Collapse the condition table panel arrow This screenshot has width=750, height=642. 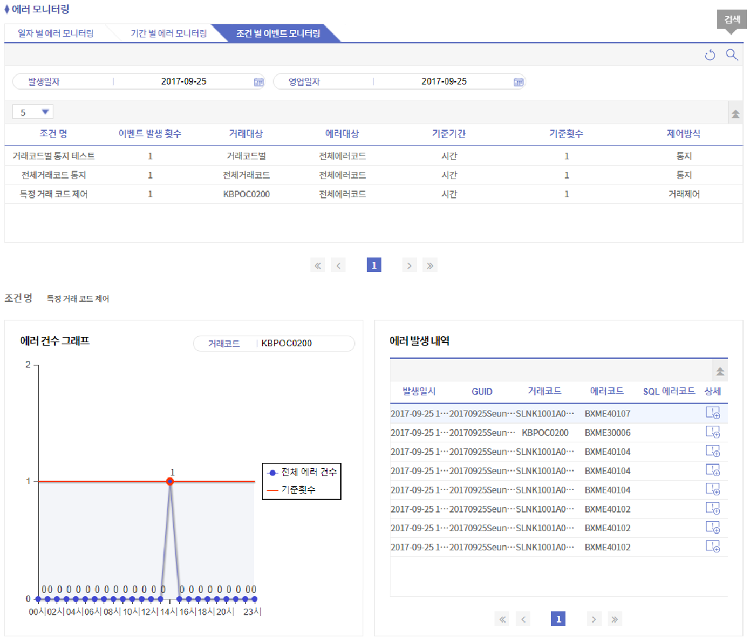pos(735,114)
